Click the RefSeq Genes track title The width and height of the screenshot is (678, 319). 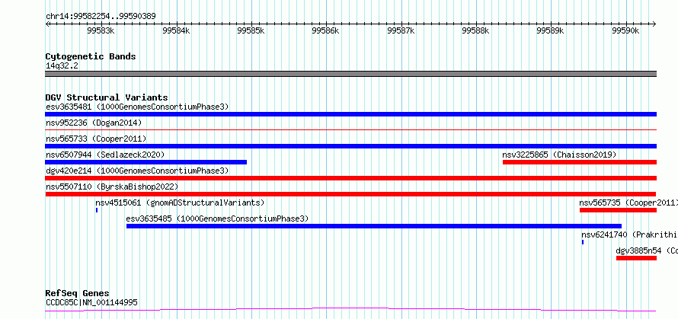coord(78,294)
